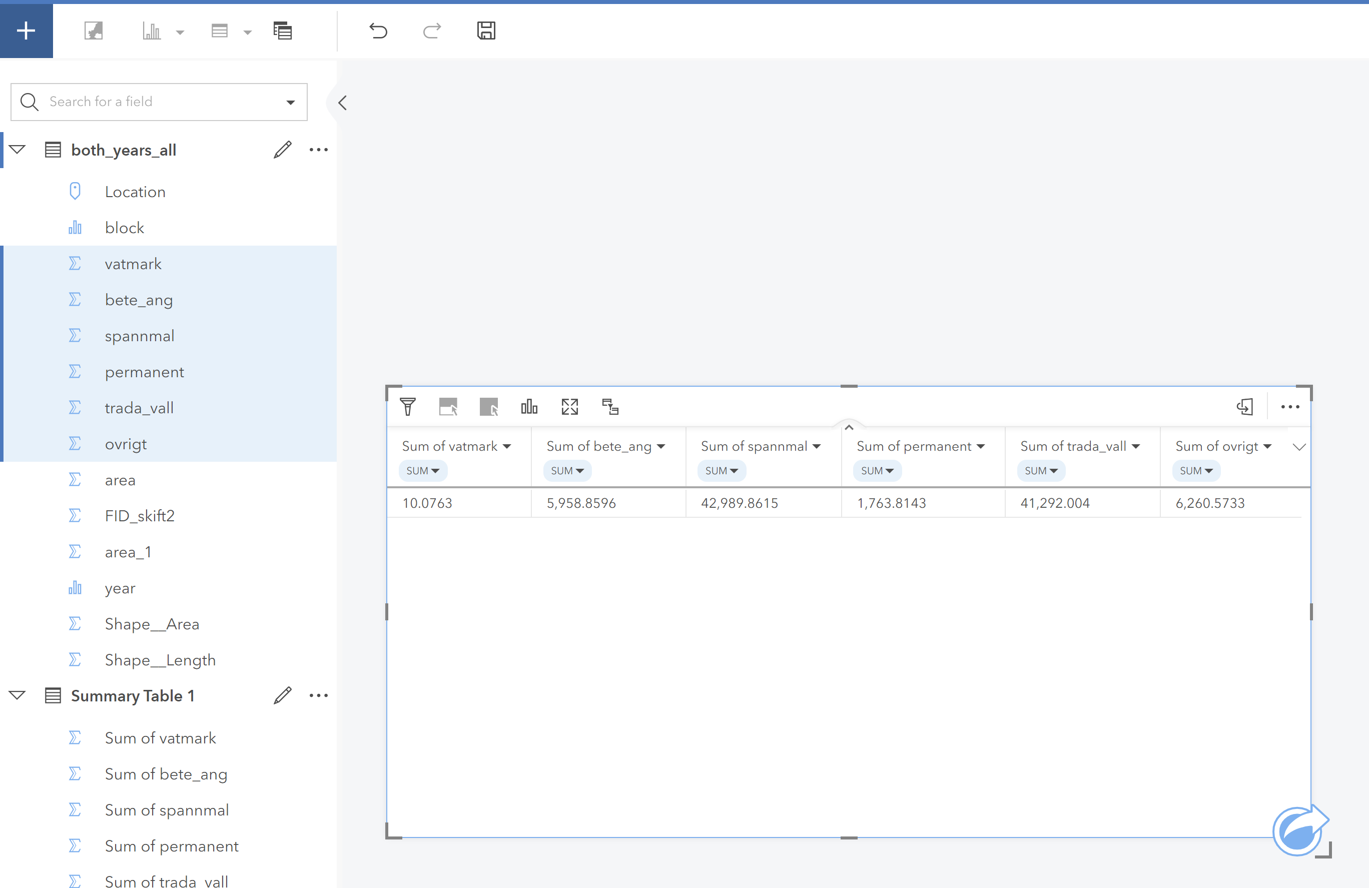
Task: Click the Save disk icon
Action: 486,31
